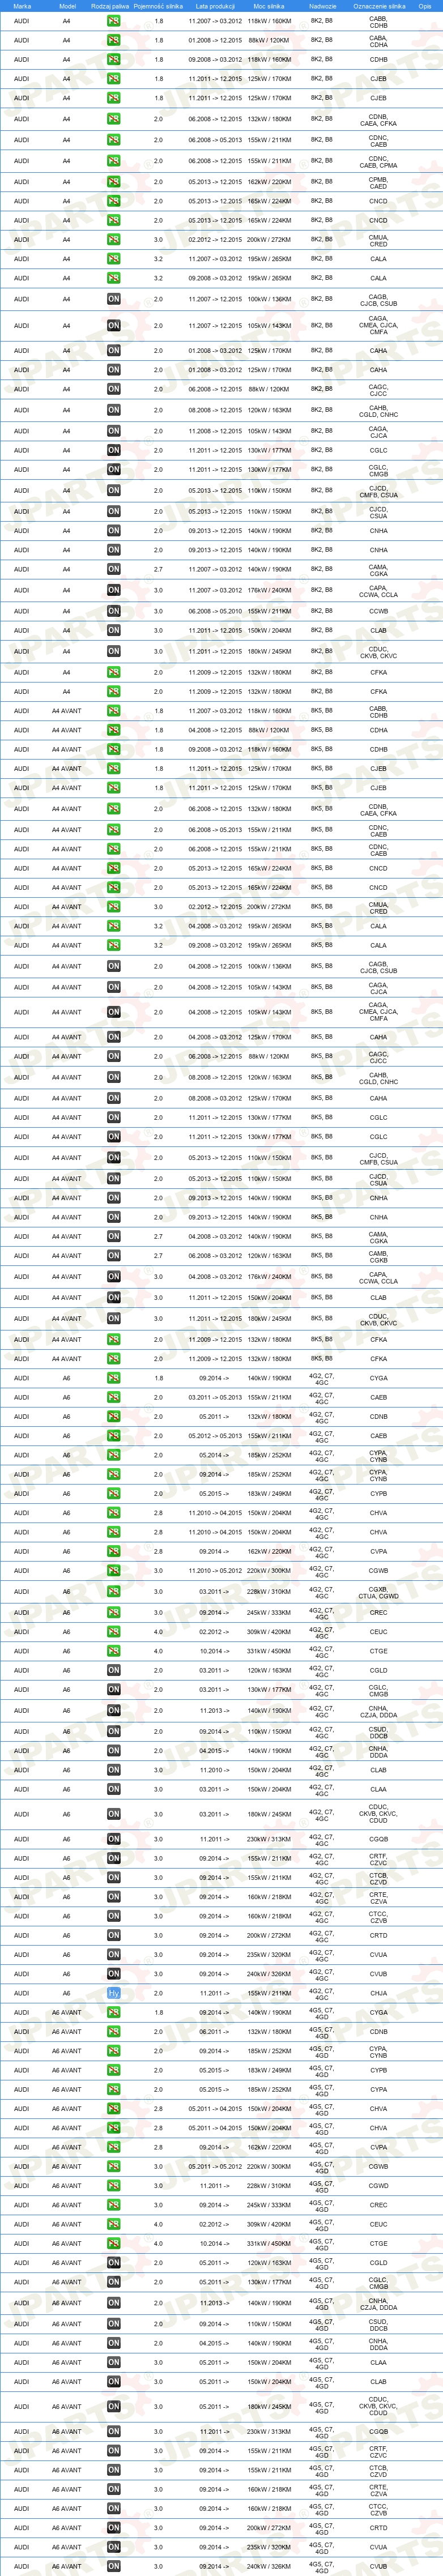Select PB icon in 8K5 row CABB, CDHB
The width and height of the screenshot is (443, 2576).
(114, 711)
